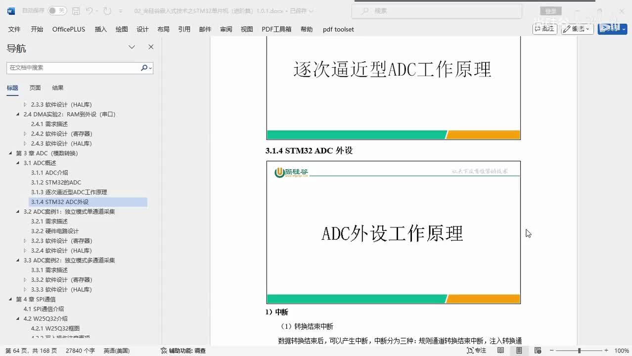Image resolution: width=632 pixels, height=356 pixels.
Task: Select 2.4.1 需求描述 heading
Action: pos(49,124)
